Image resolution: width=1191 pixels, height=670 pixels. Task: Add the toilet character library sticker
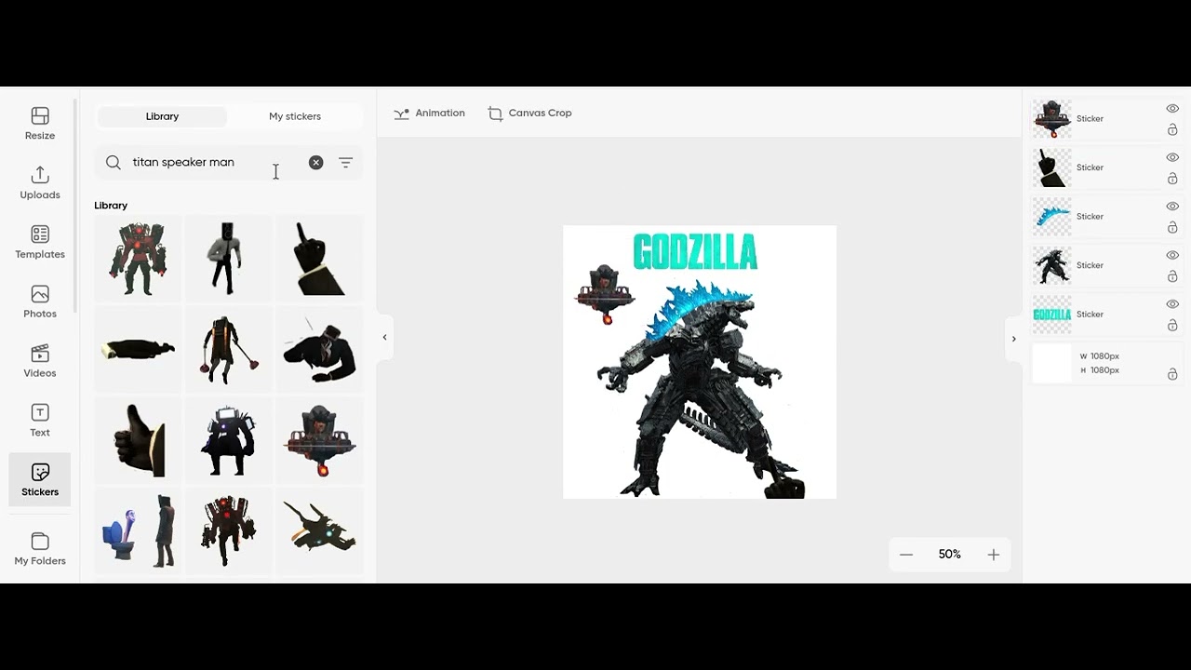coord(138,530)
